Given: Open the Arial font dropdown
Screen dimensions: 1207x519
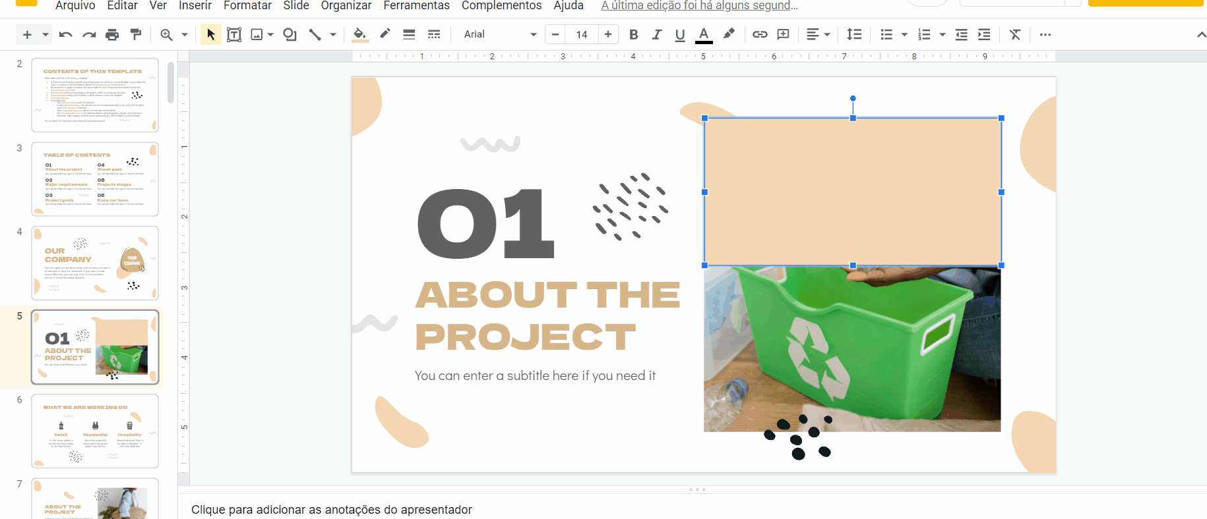Looking at the screenshot, I should tap(499, 34).
